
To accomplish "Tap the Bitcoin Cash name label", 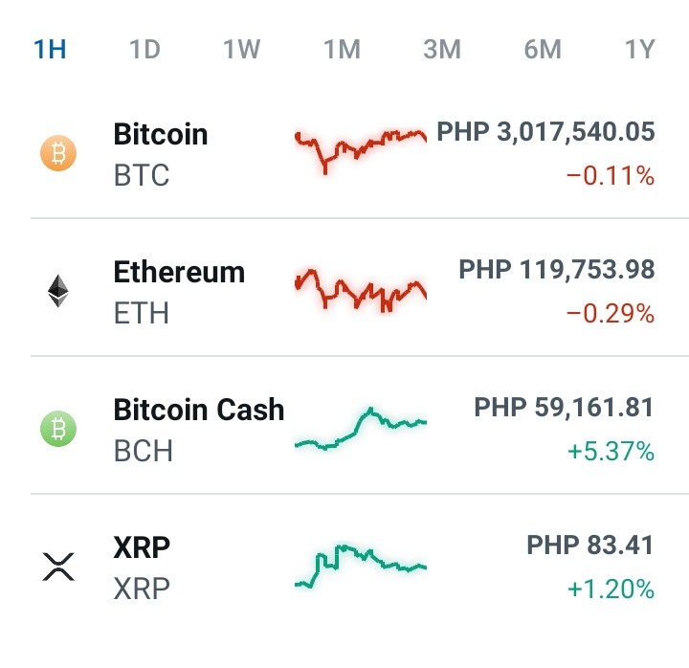I will 199,410.
